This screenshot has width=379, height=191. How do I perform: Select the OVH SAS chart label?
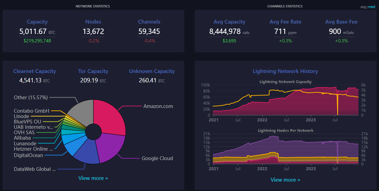24,132
